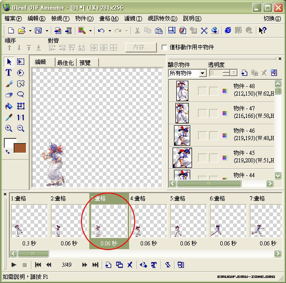Screen dimensions: 286x283
Task: Click the Save floppy disk icon
Action: pos(38,30)
